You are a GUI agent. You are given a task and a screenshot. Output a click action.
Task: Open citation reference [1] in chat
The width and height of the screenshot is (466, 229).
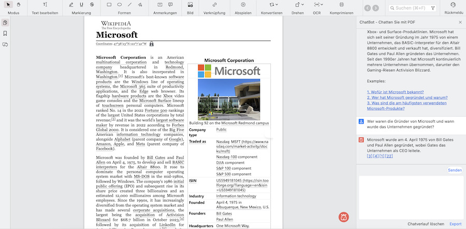coord(382,156)
